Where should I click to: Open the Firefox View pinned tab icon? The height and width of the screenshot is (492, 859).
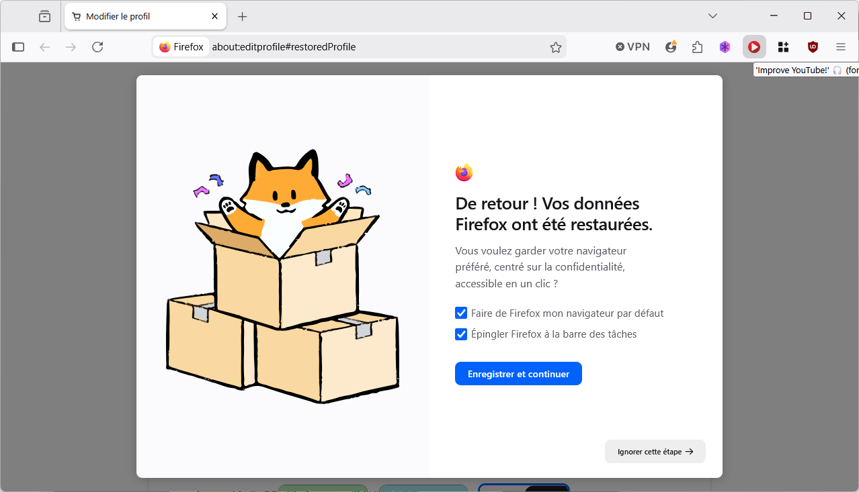[x=44, y=16]
